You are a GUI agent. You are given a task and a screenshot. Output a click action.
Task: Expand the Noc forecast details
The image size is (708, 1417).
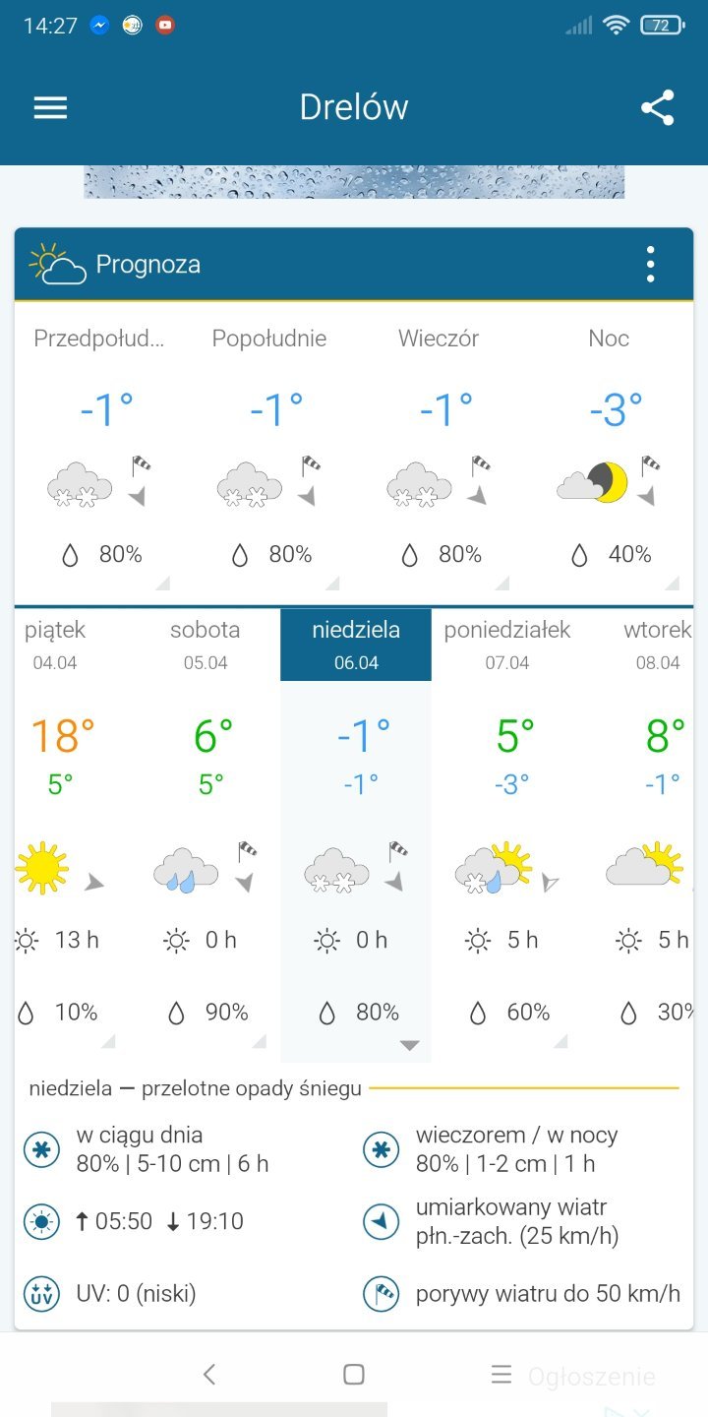(672, 582)
